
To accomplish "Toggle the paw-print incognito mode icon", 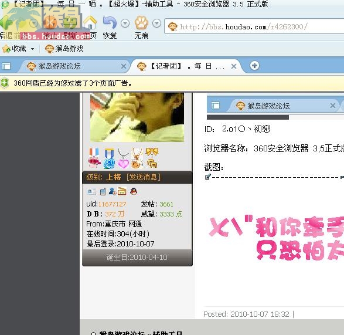I will (141, 23).
